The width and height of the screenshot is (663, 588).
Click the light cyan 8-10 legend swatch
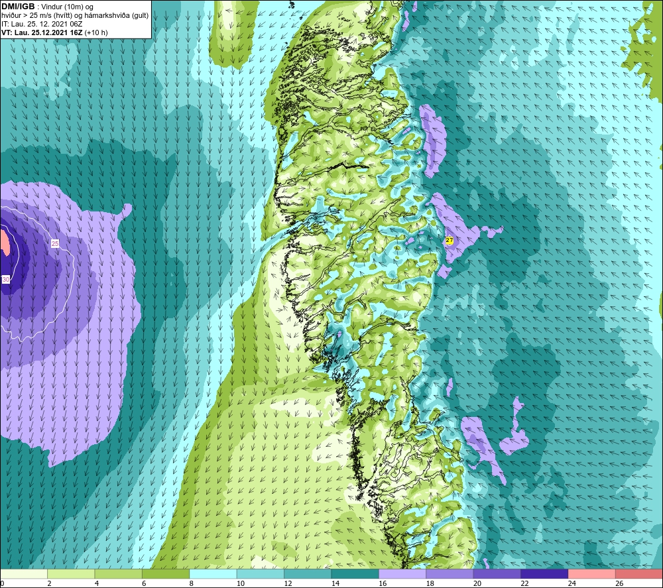coord(213,573)
